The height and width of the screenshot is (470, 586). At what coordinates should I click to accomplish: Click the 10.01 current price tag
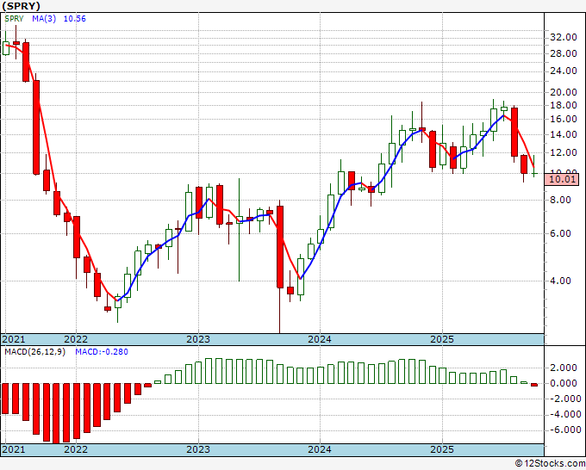(x=564, y=179)
